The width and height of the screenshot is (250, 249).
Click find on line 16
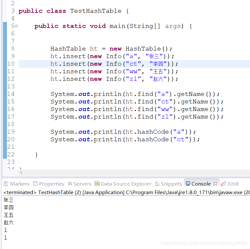click(x=145, y=109)
